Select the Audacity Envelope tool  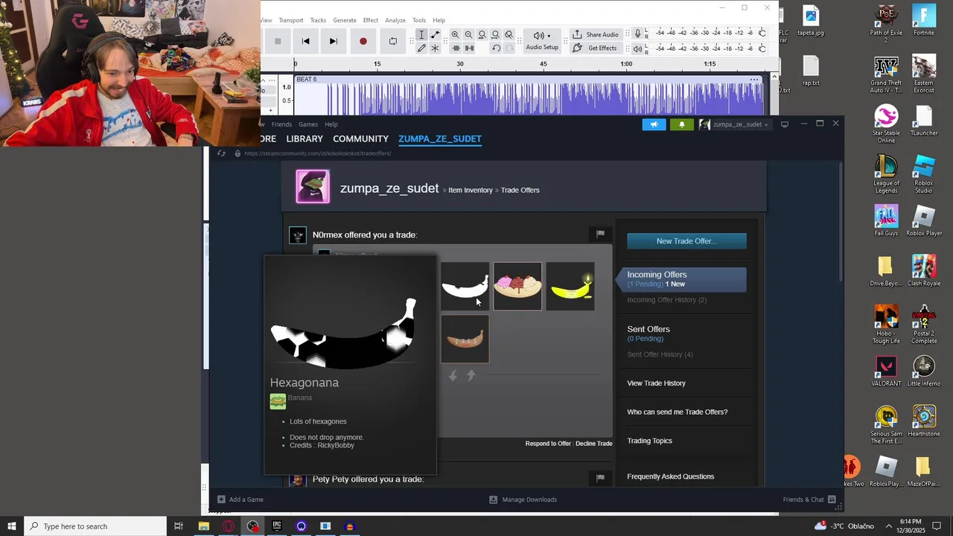tap(436, 35)
